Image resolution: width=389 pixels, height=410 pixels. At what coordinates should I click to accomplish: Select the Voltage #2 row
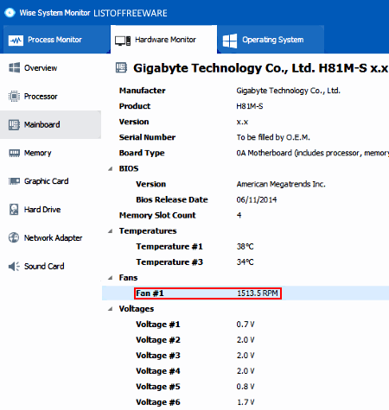pyautogui.click(x=246, y=340)
